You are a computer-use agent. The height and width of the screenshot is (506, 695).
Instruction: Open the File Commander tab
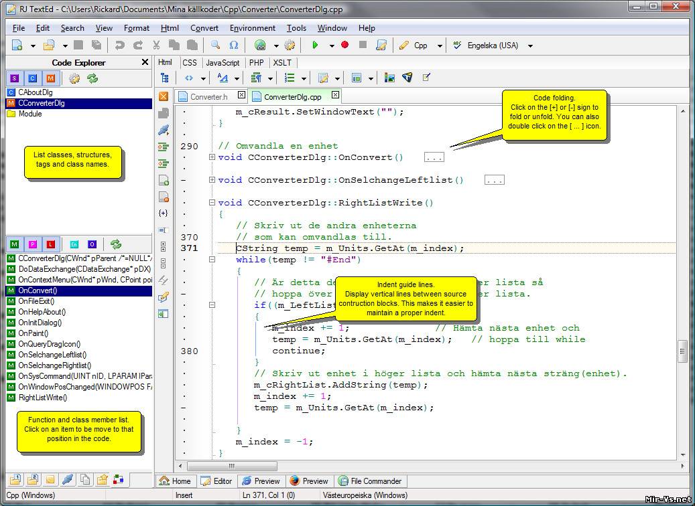(x=369, y=481)
